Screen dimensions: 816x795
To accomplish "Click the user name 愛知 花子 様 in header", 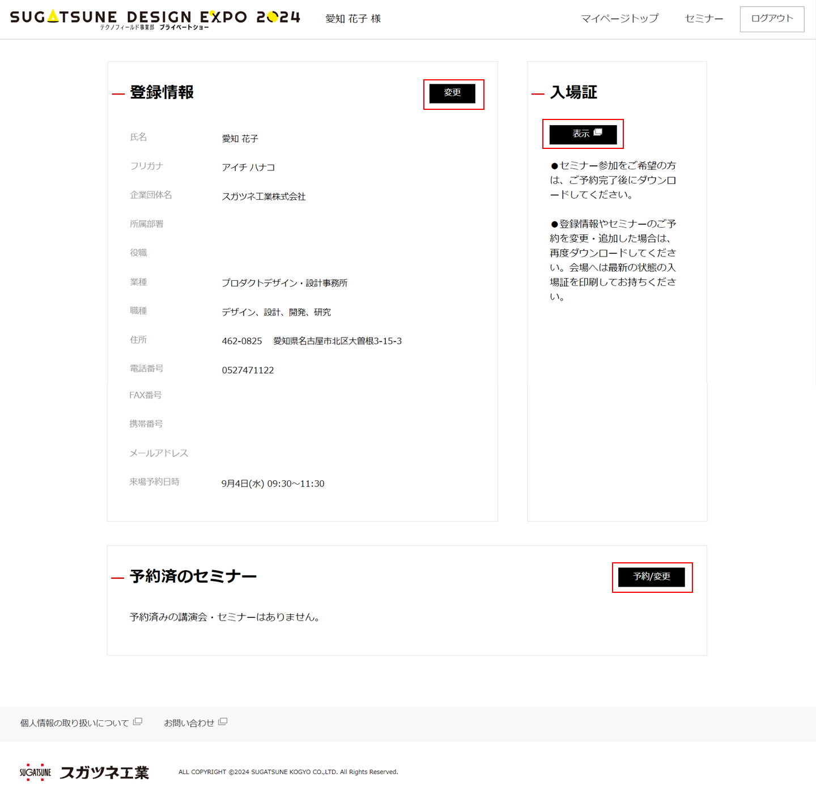I will tap(353, 19).
